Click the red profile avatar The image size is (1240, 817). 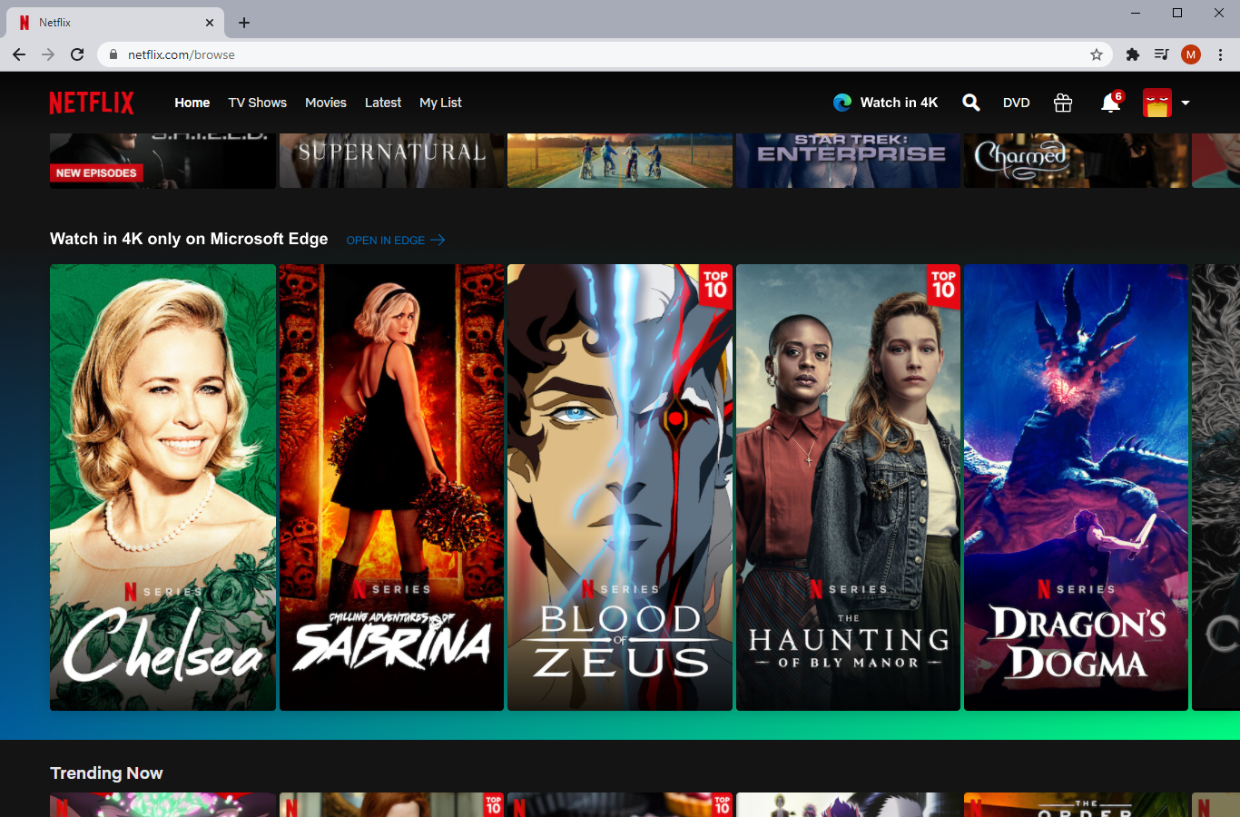tap(1157, 103)
